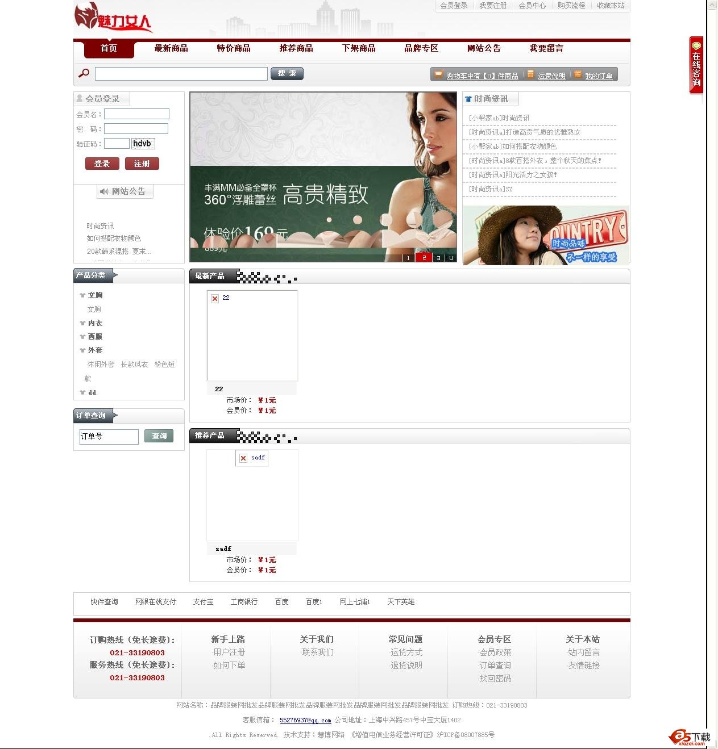The width and height of the screenshot is (718, 749).
Task: Select banner slide number 3
Action: [x=438, y=258]
